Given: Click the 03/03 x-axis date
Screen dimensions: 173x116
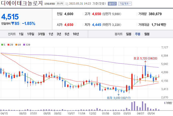Looking at the screenshot, I should [x=127, y=113].
